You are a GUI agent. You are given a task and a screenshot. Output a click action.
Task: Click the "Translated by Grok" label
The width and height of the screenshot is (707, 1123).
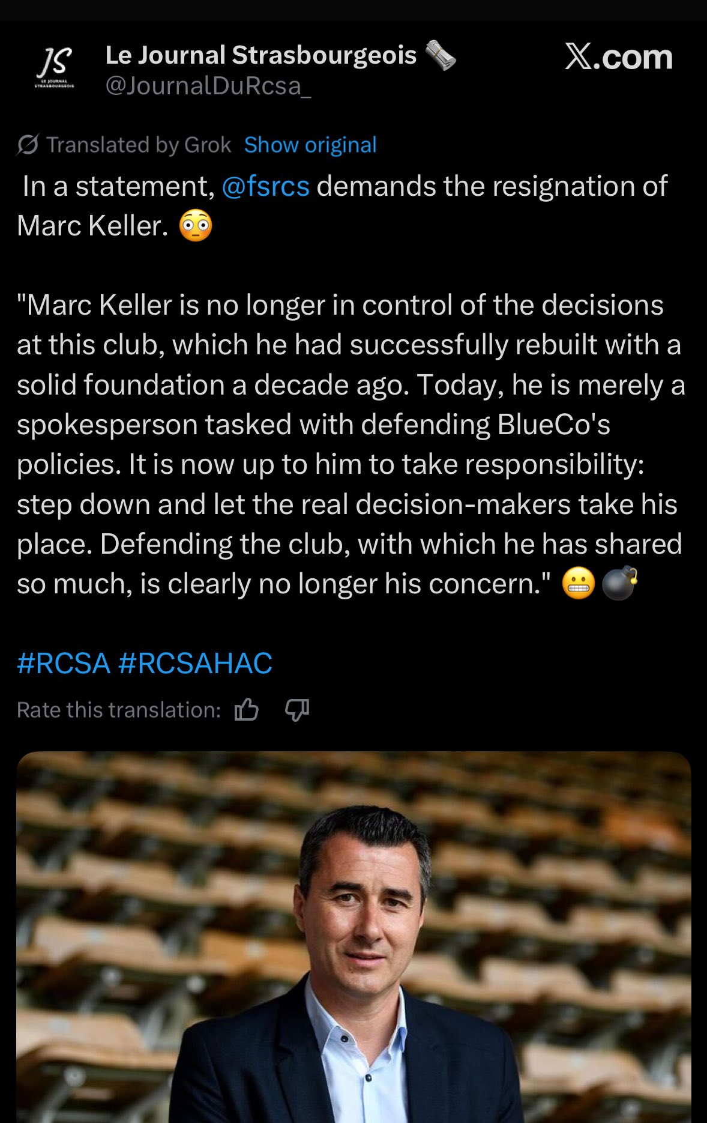click(x=139, y=145)
